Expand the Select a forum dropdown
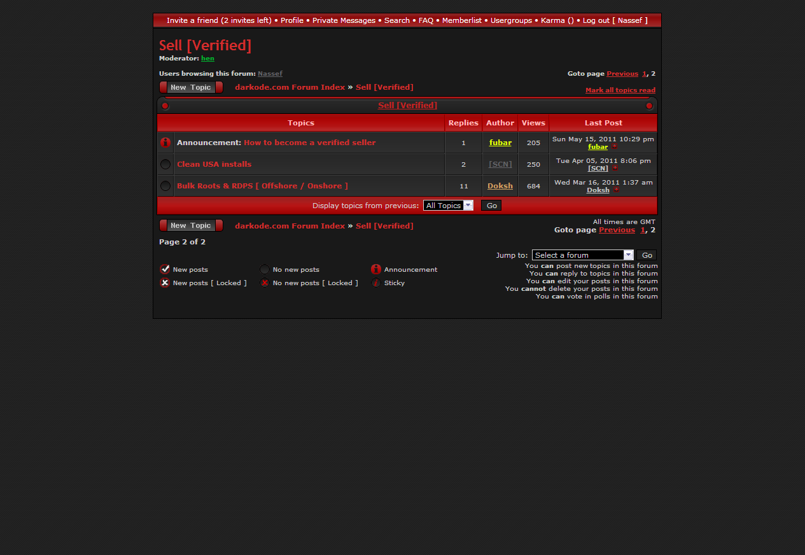This screenshot has height=555, width=805. tap(582, 255)
